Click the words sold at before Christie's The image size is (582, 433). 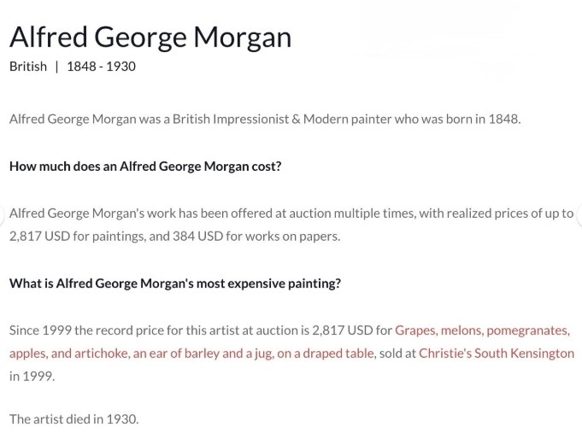click(x=397, y=354)
